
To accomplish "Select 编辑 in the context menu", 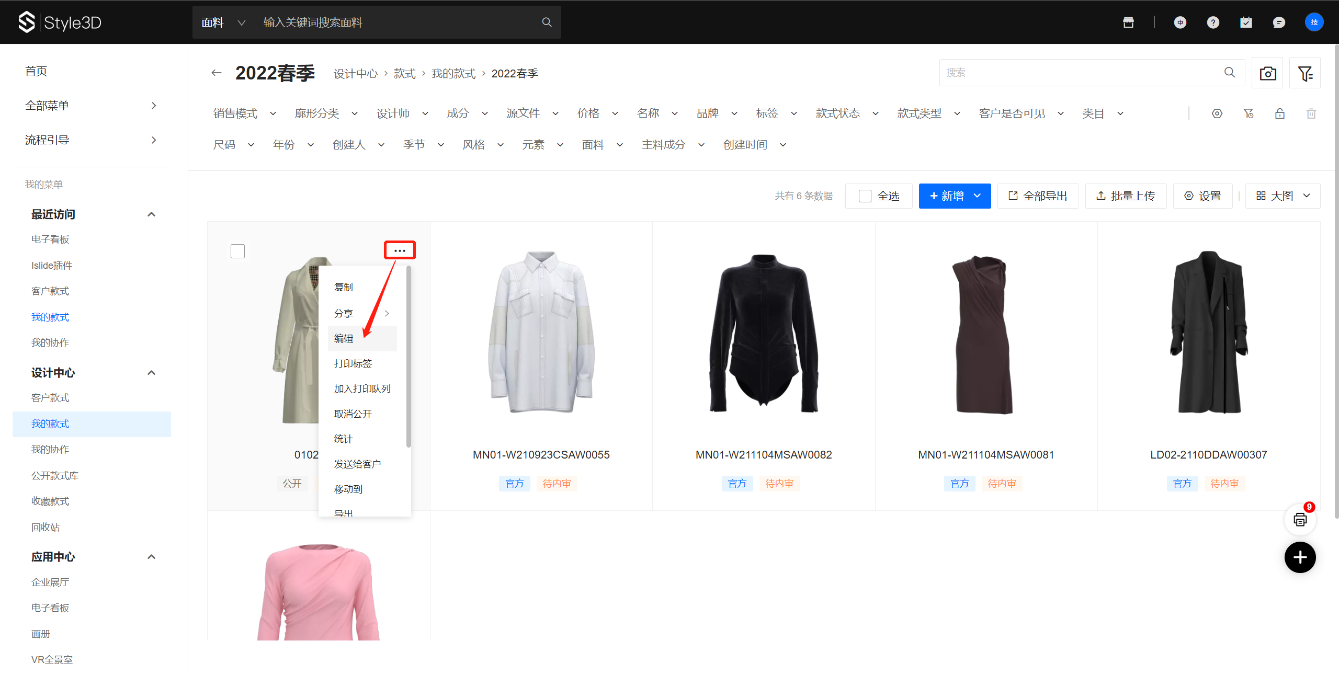I will 344,339.
